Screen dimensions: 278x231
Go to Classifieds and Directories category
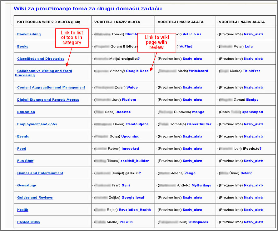41,59
